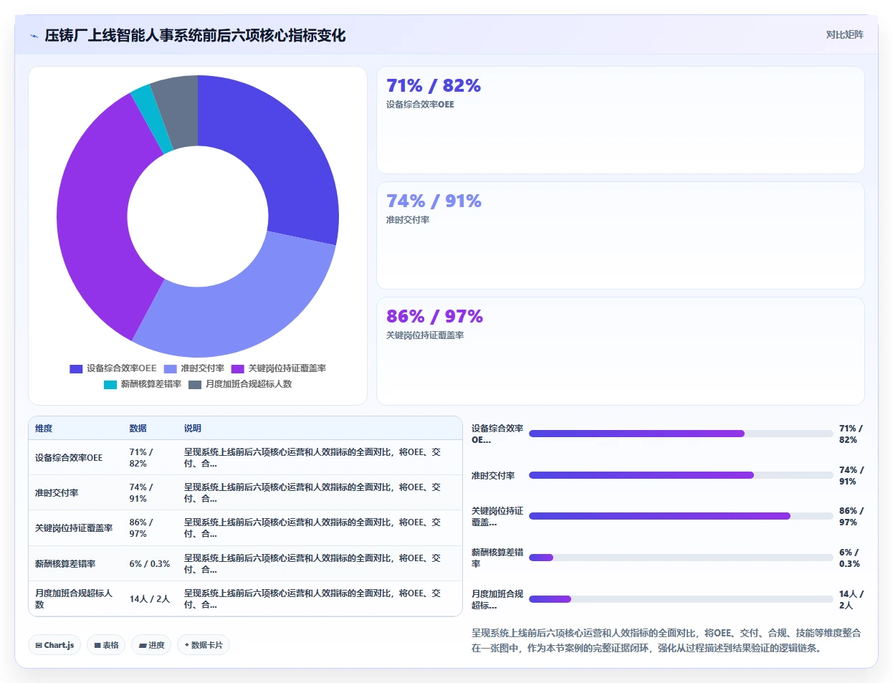Click the title icon beside 压铸厂 heading
The height and width of the screenshot is (683, 893).
(34, 36)
